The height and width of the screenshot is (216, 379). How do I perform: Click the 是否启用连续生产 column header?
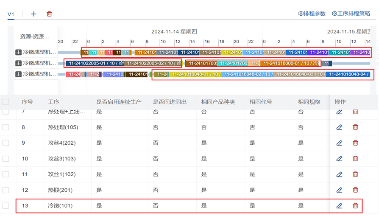pyautogui.click(x=119, y=102)
